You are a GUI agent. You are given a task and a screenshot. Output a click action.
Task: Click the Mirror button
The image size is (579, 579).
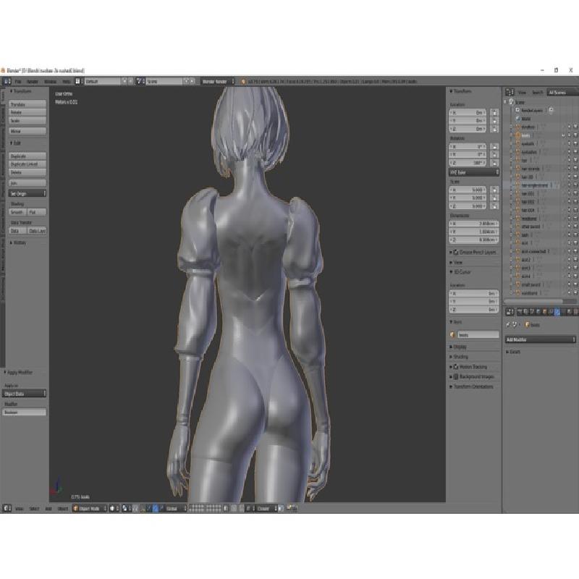click(x=28, y=131)
